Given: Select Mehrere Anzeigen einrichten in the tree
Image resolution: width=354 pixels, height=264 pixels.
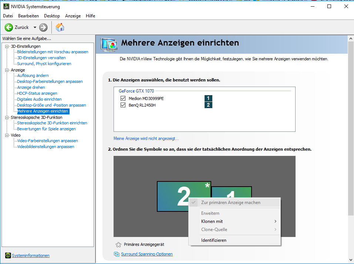Looking at the screenshot, I should (43, 111).
